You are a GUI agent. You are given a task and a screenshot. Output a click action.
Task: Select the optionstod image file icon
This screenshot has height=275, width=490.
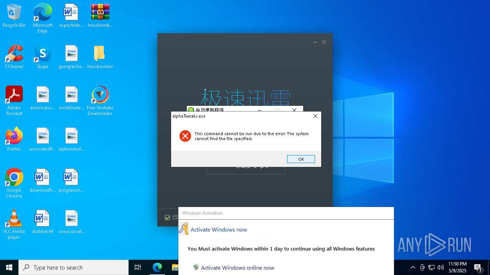(71, 140)
